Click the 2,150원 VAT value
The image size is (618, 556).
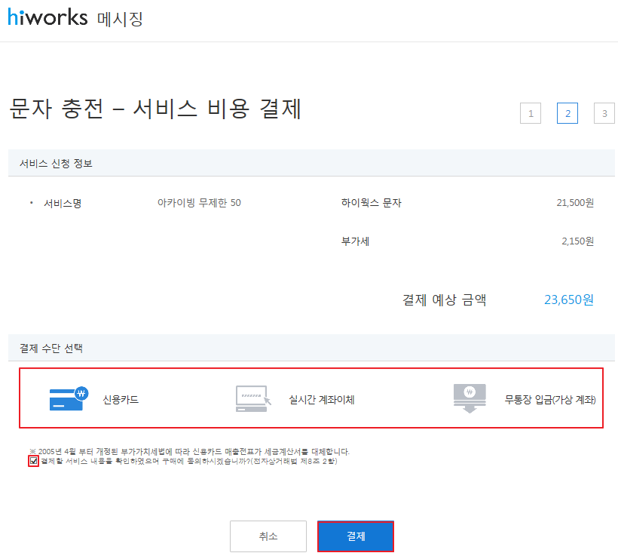[578, 241]
